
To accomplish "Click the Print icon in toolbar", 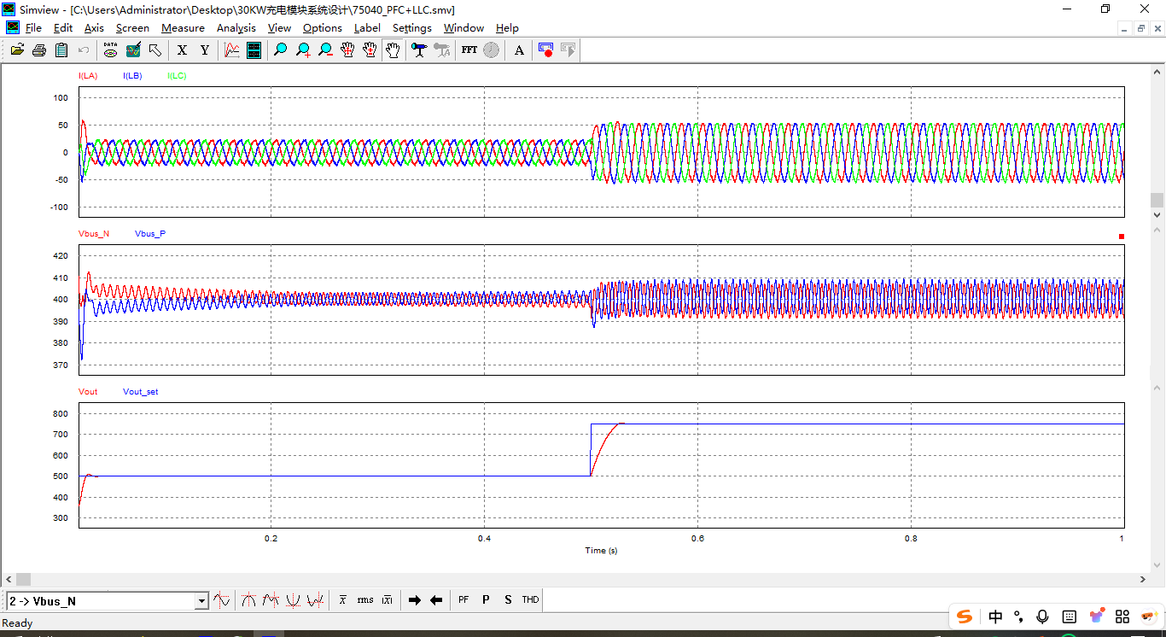I will tap(39, 50).
